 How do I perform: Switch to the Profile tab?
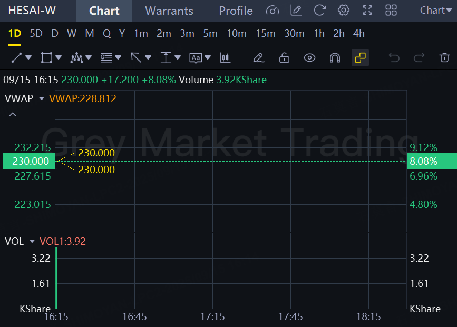(236, 11)
